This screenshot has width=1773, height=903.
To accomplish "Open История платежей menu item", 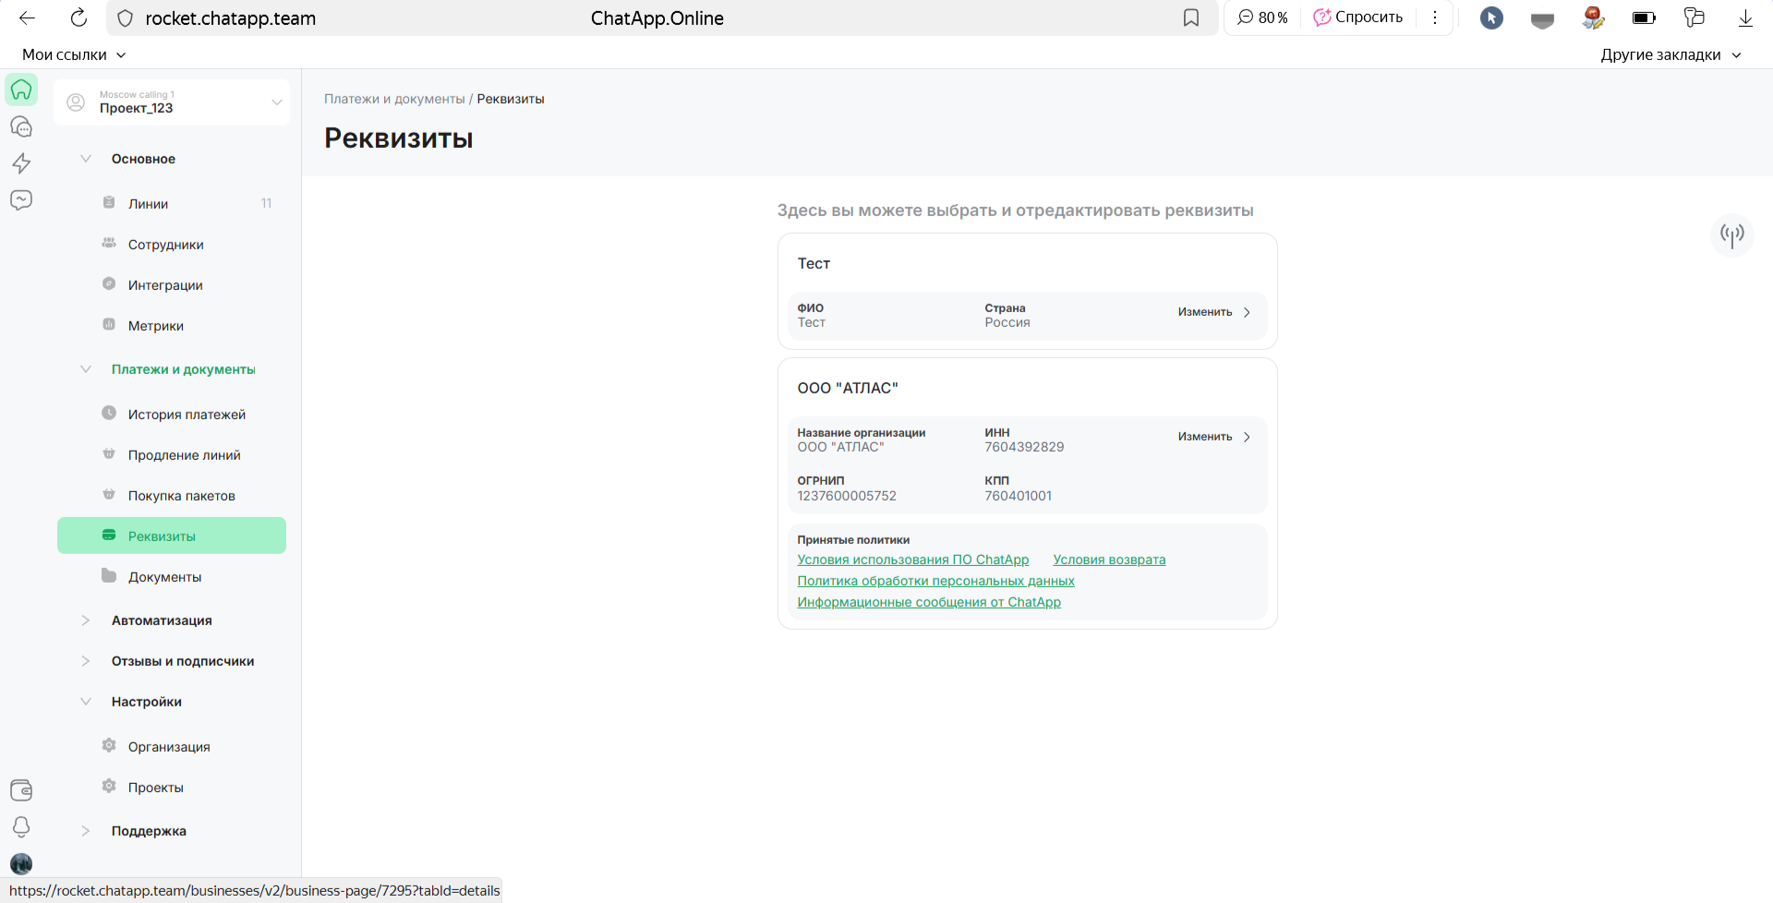I will [187, 415].
